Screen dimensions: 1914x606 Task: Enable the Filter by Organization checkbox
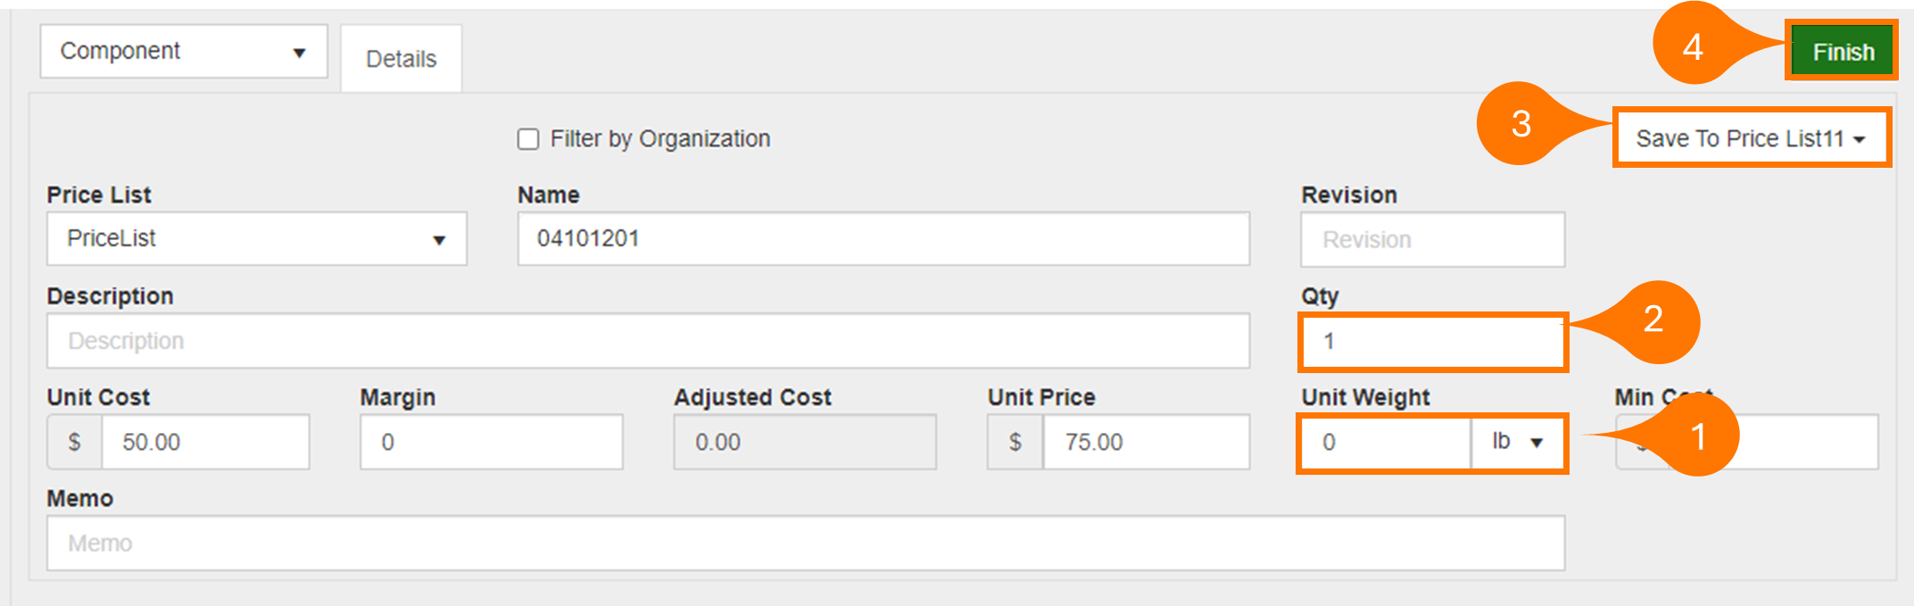528,139
